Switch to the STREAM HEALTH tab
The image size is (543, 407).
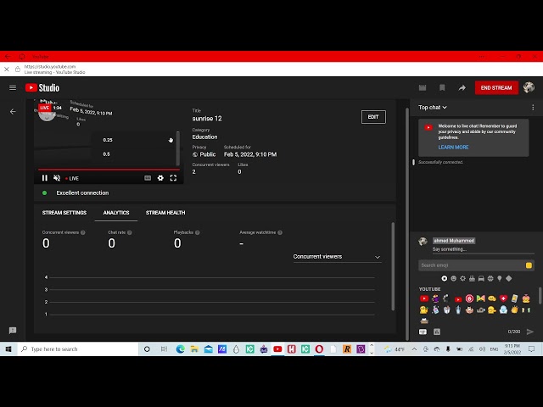coord(165,213)
